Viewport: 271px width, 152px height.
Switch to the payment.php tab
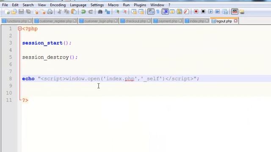(168, 21)
